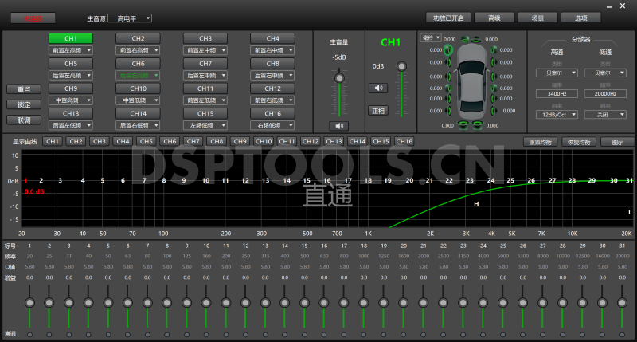This screenshot has height=342, width=637.
Task: Mute CH1 with its speaker button
Action: pyautogui.click(x=378, y=88)
